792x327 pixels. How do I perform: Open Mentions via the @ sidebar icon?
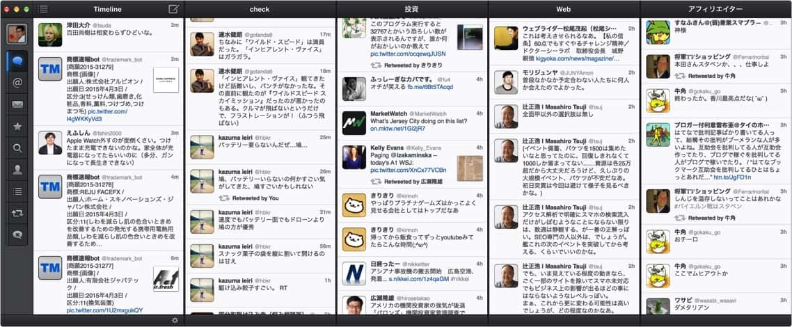(17, 83)
